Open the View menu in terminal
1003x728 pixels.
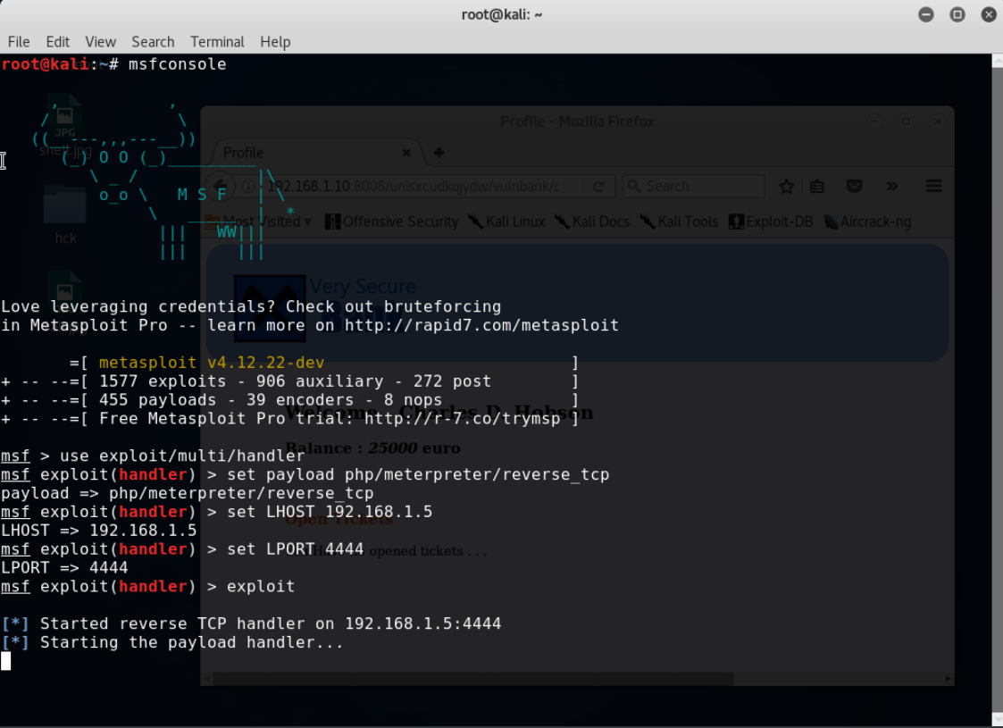[100, 42]
